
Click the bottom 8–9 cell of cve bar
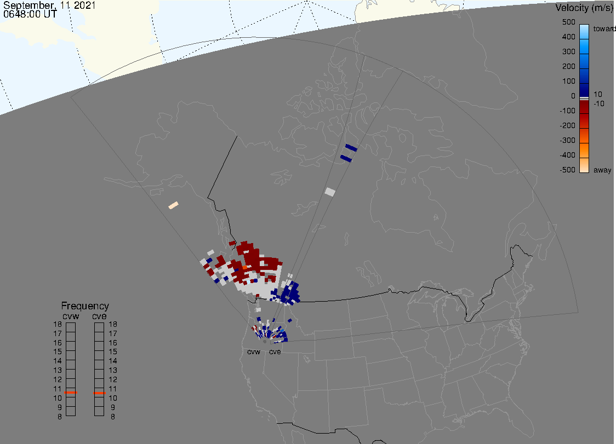click(x=99, y=411)
